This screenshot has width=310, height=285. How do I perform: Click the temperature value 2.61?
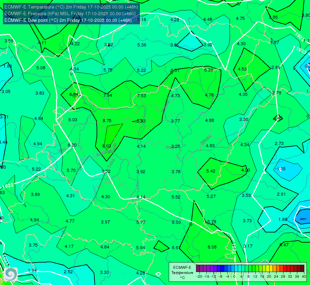tap(281, 194)
